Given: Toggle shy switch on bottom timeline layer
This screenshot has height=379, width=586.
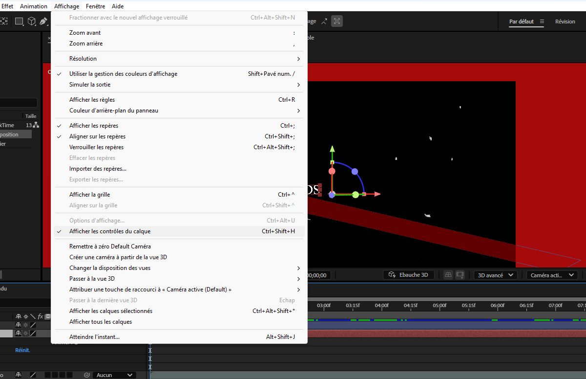Looking at the screenshot, I should coord(19,375).
